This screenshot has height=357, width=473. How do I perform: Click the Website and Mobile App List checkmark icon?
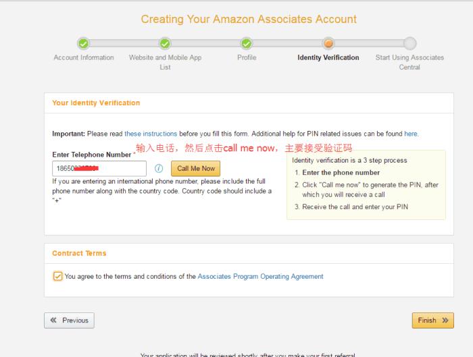click(165, 43)
